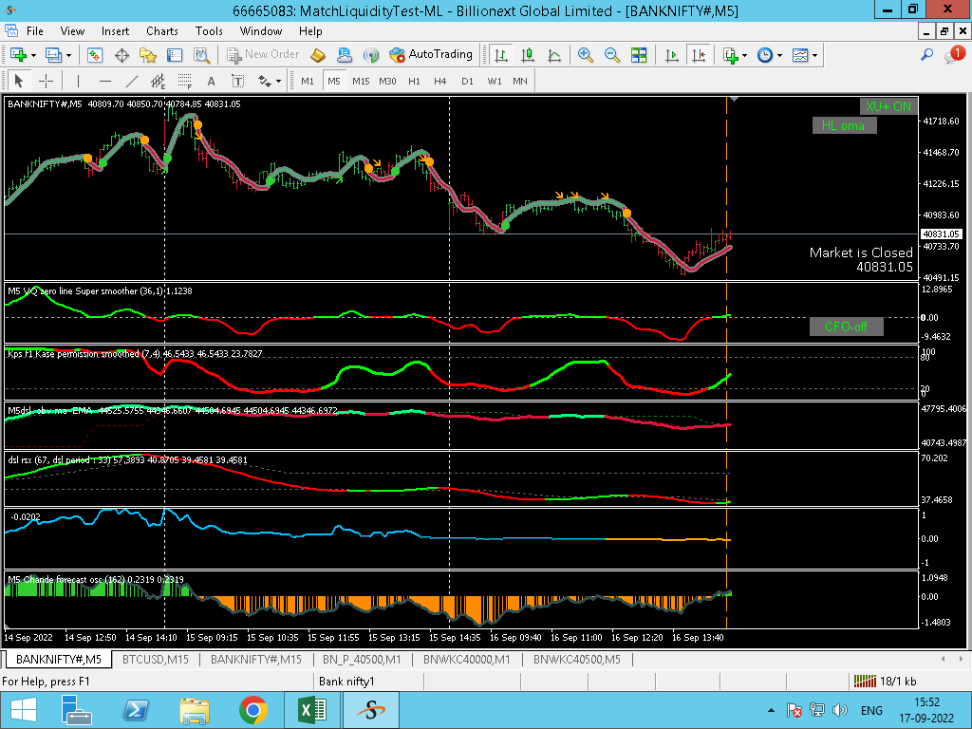Screen dimensions: 972x729
Task: Toggle chart Auto Scroll
Action: point(672,55)
